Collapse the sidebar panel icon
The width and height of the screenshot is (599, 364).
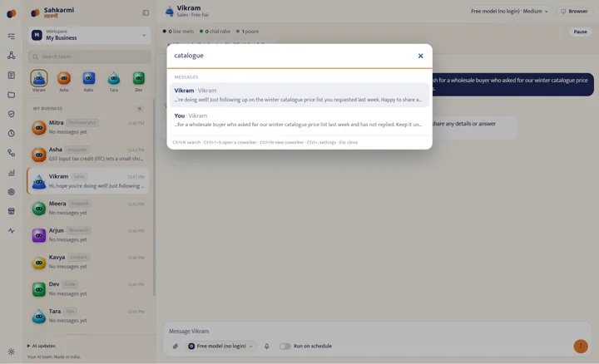(146, 13)
